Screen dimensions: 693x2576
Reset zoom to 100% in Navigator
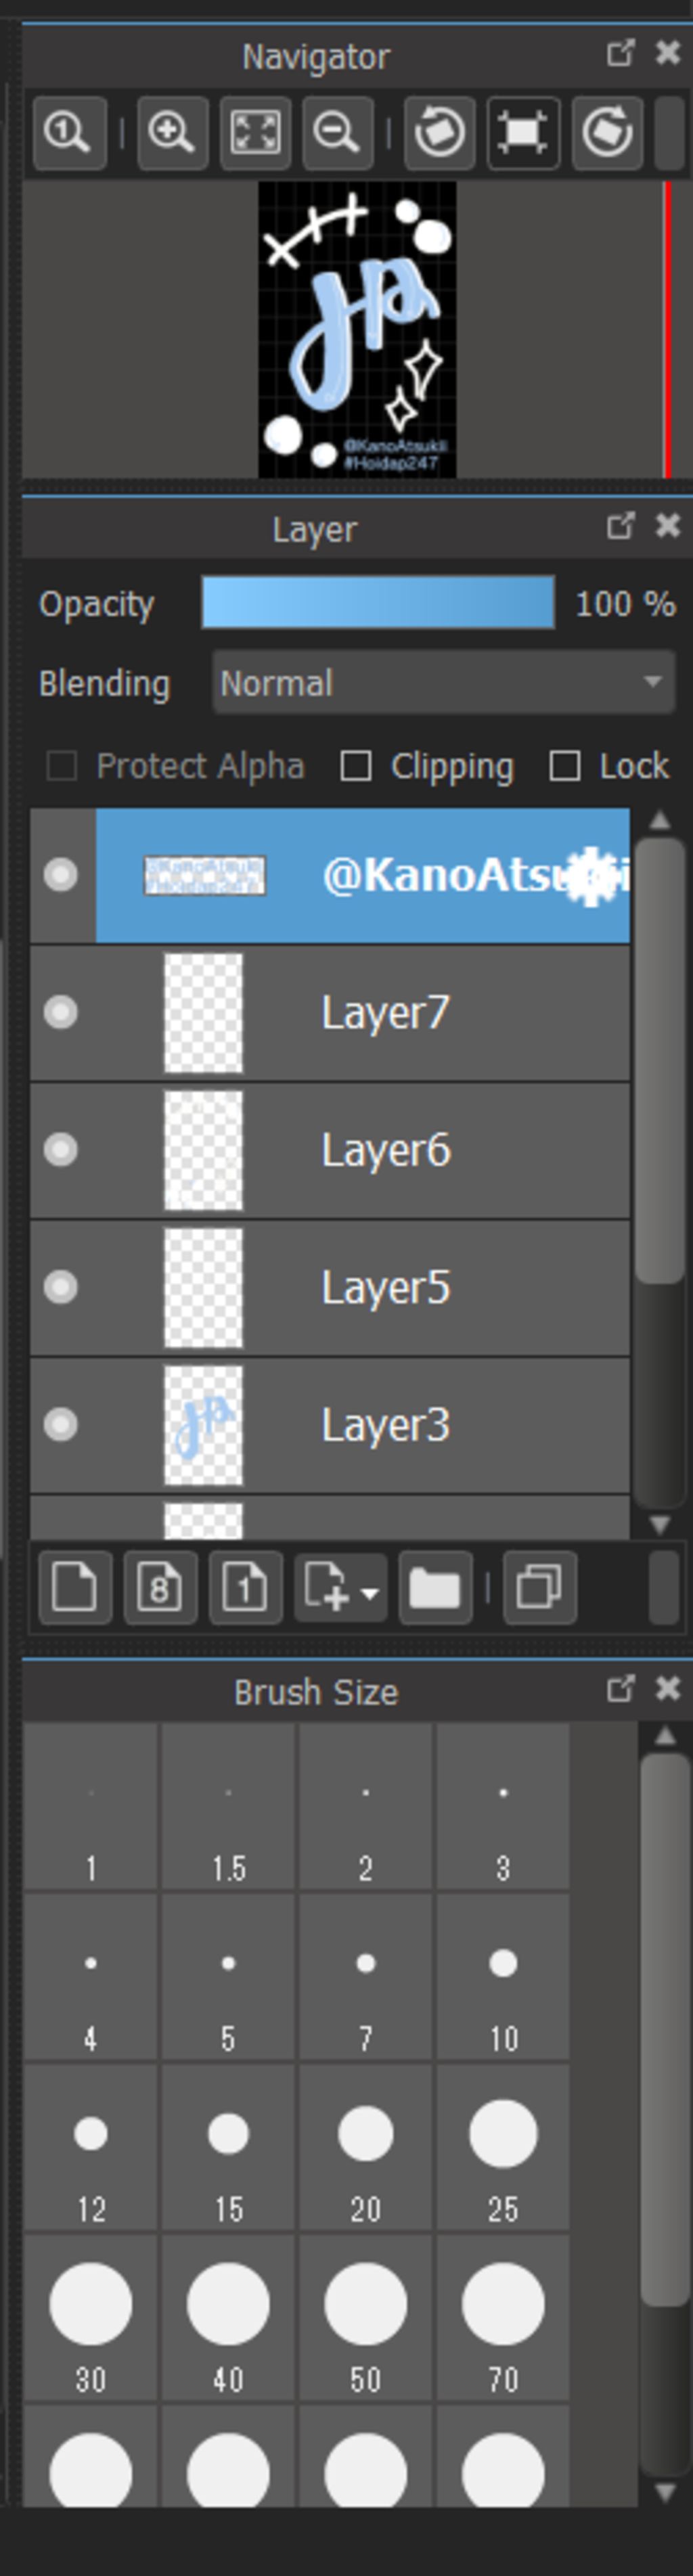pos(69,132)
